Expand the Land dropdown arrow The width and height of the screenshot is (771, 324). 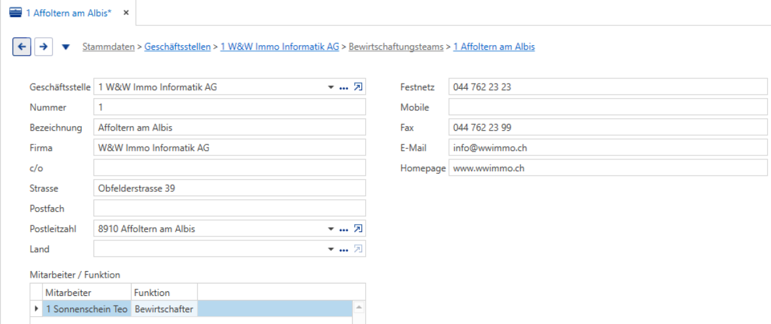[x=331, y=249]
